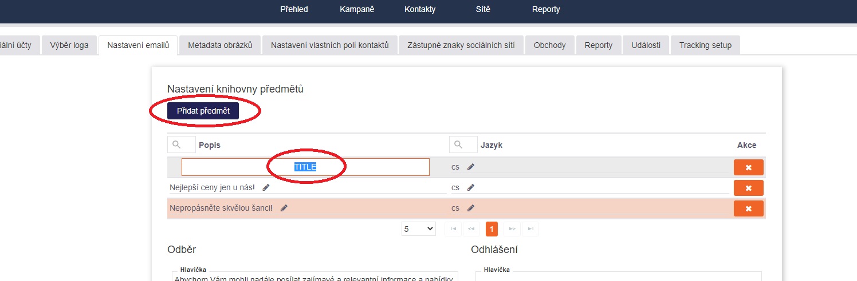Open the Tracking setup tab

coord(705,45)
